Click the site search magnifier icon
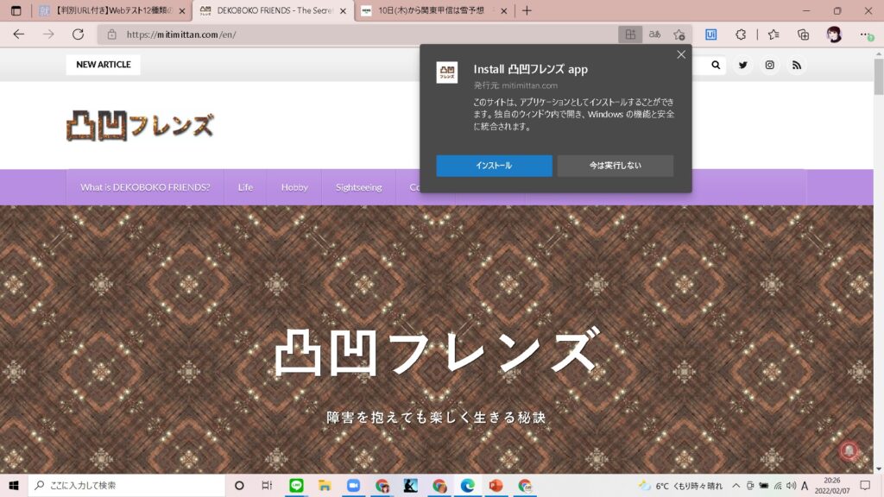Screen dimensions: 884x497 716,66
